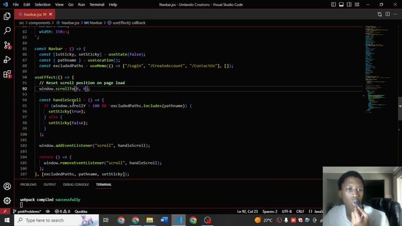Change the Spaces: 2 indentation

pyautogui.click(x=269, y=212)
